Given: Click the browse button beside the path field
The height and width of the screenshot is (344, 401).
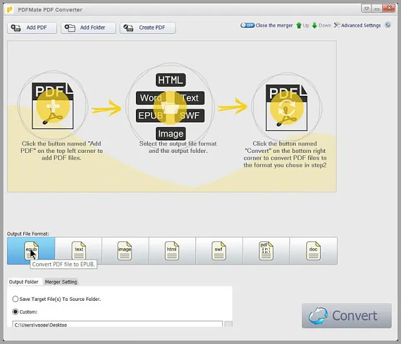Looking at the screenshot, I should pyautogui.click(x=228, y=325).
